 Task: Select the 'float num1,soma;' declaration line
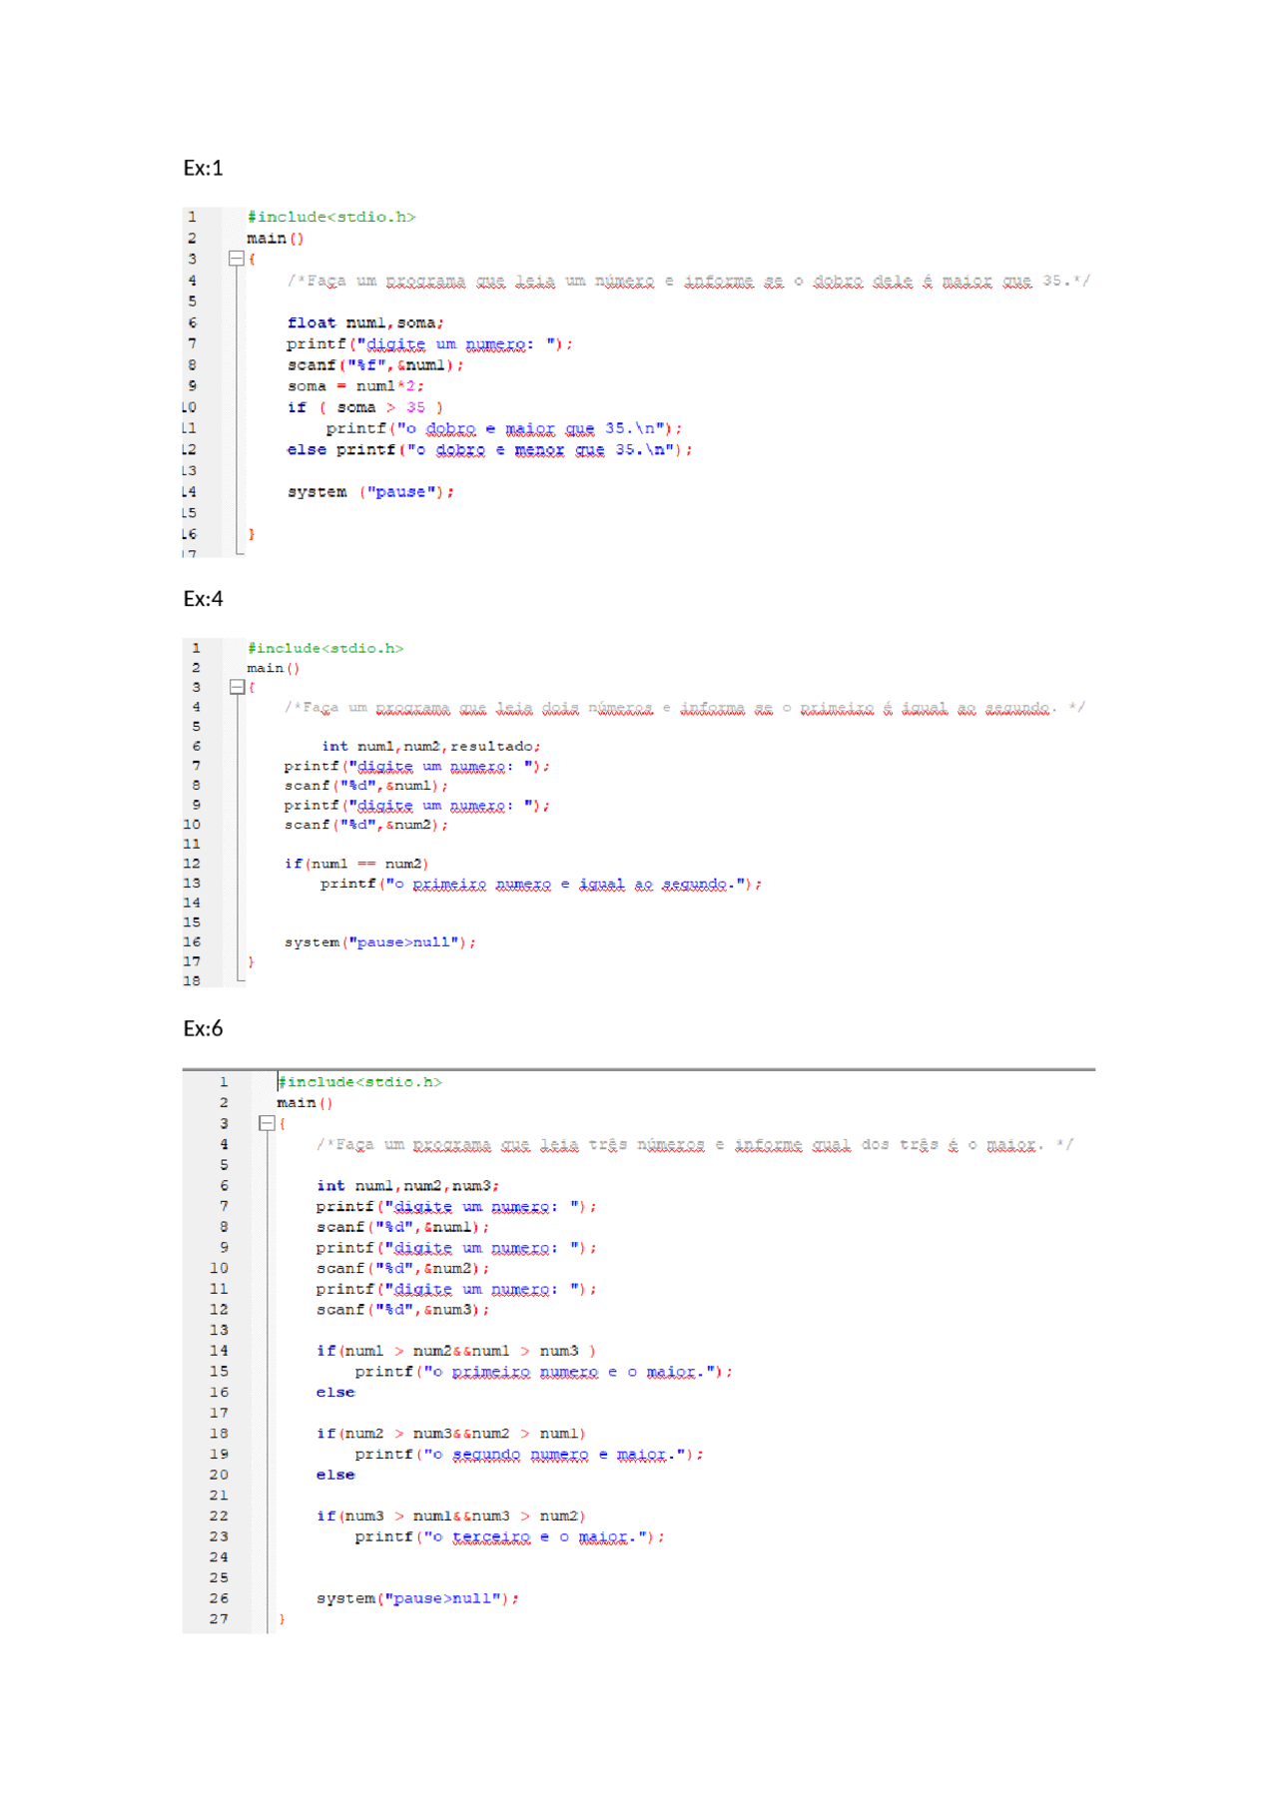click(364, 322)
